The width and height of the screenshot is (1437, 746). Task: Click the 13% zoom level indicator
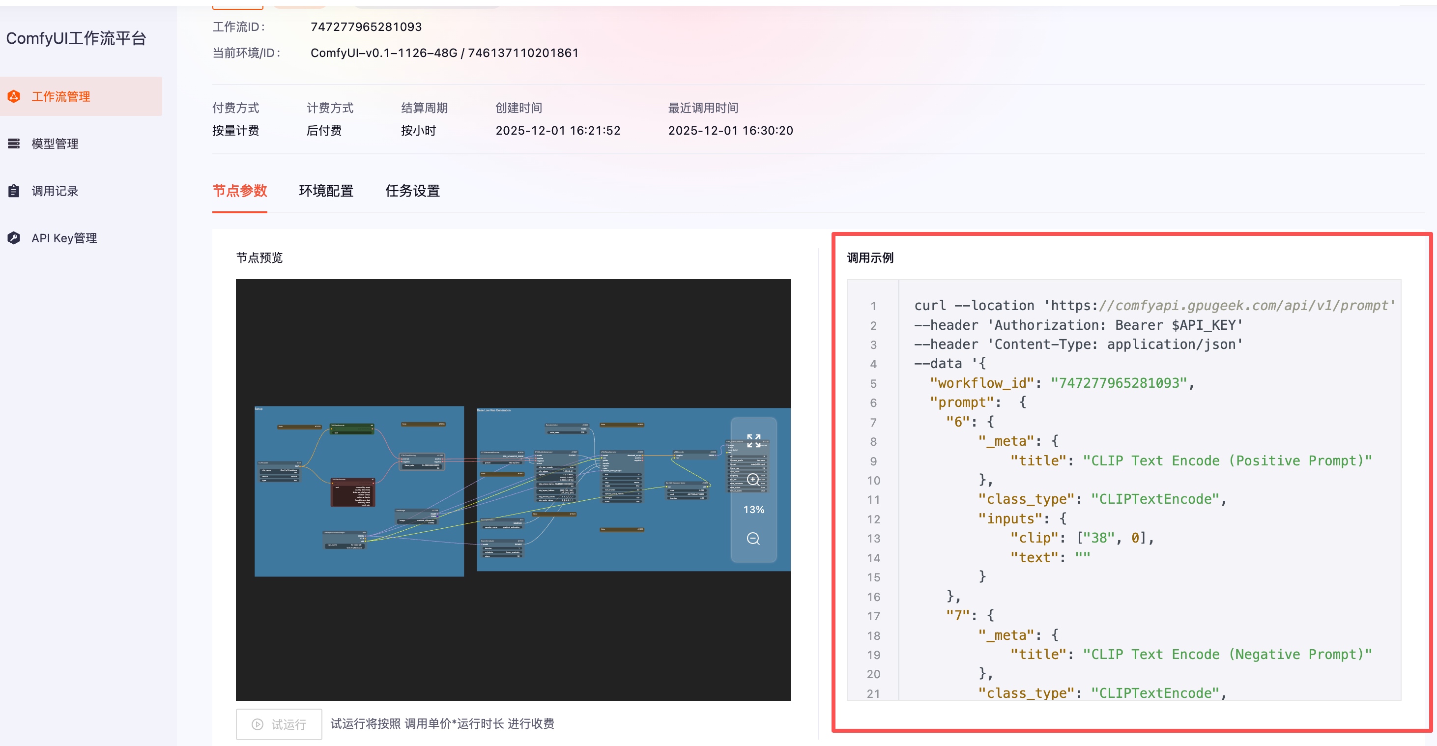pyautogui.click(x=753, y=510)
